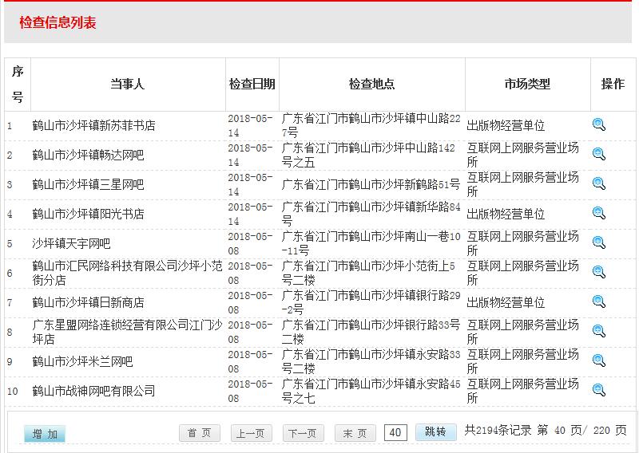Open magnifier icon for 沙坪镇天宇网吧

[598, 242]
